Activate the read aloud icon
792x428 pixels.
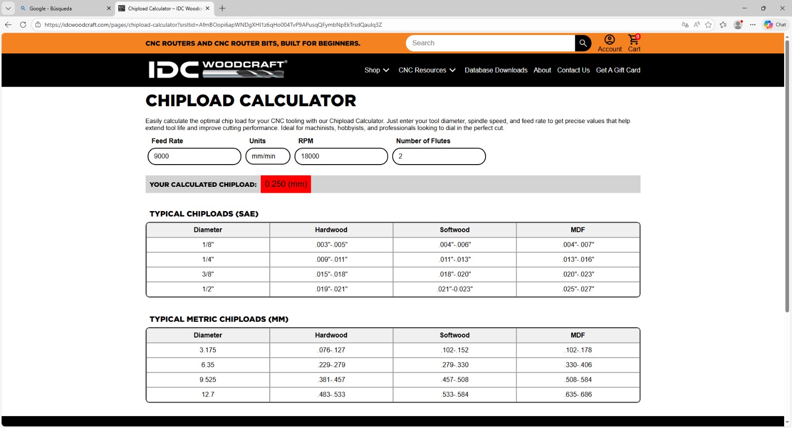pyautogui.click(x=697, y=25)
